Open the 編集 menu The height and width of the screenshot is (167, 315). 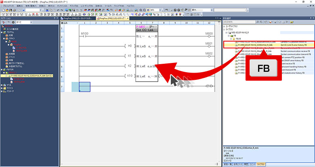coord(18,6)
